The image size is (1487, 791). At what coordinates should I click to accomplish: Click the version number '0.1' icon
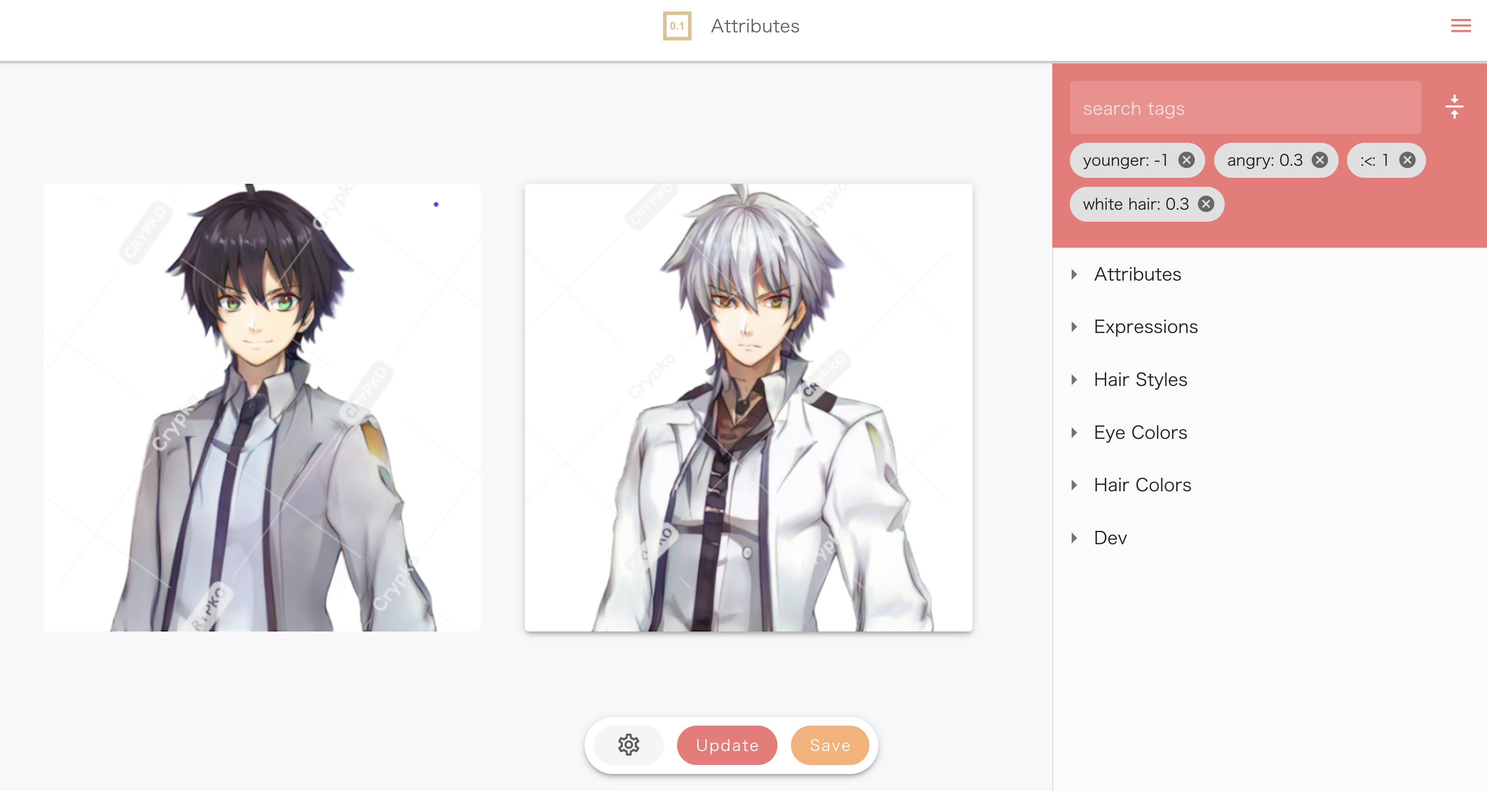pyautogui.click(x=677, y=26)
